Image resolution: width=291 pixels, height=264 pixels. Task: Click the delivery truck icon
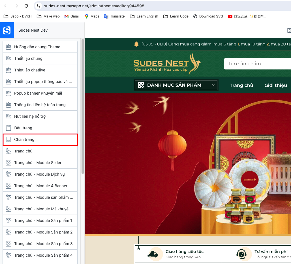[x=153, y=254]
